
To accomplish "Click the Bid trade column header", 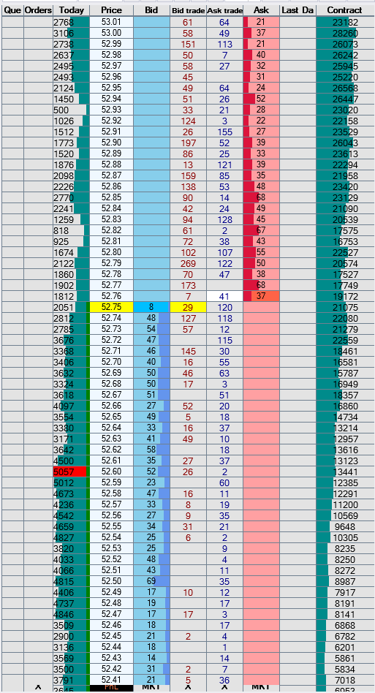I will coord(188,10).
